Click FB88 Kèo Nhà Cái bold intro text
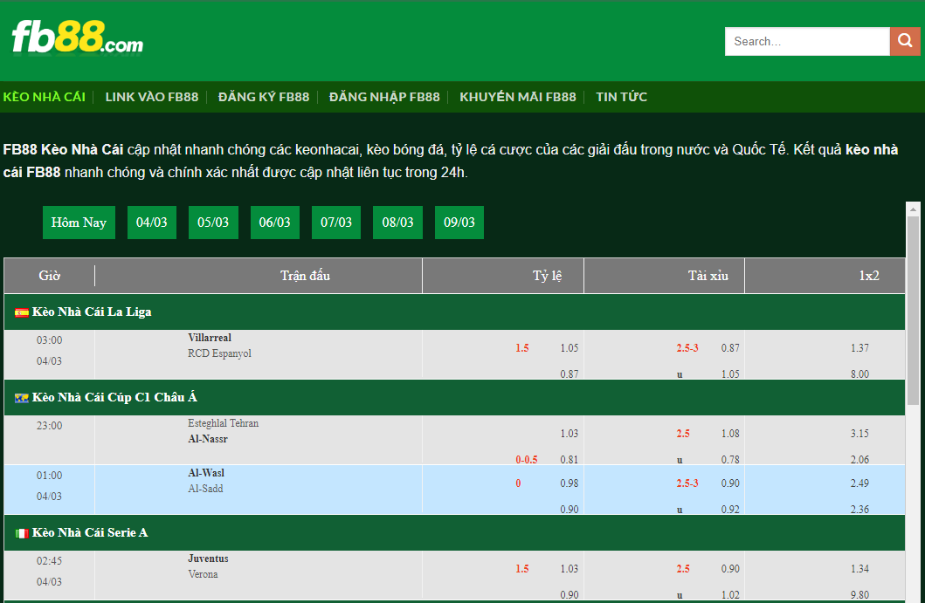The width and height of the screenshot is (925, 603). pos(63,150)
